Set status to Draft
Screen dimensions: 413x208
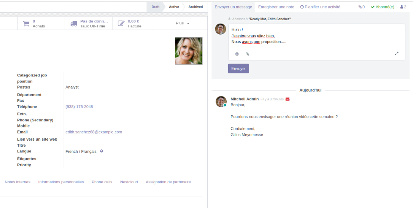point(156,7)
